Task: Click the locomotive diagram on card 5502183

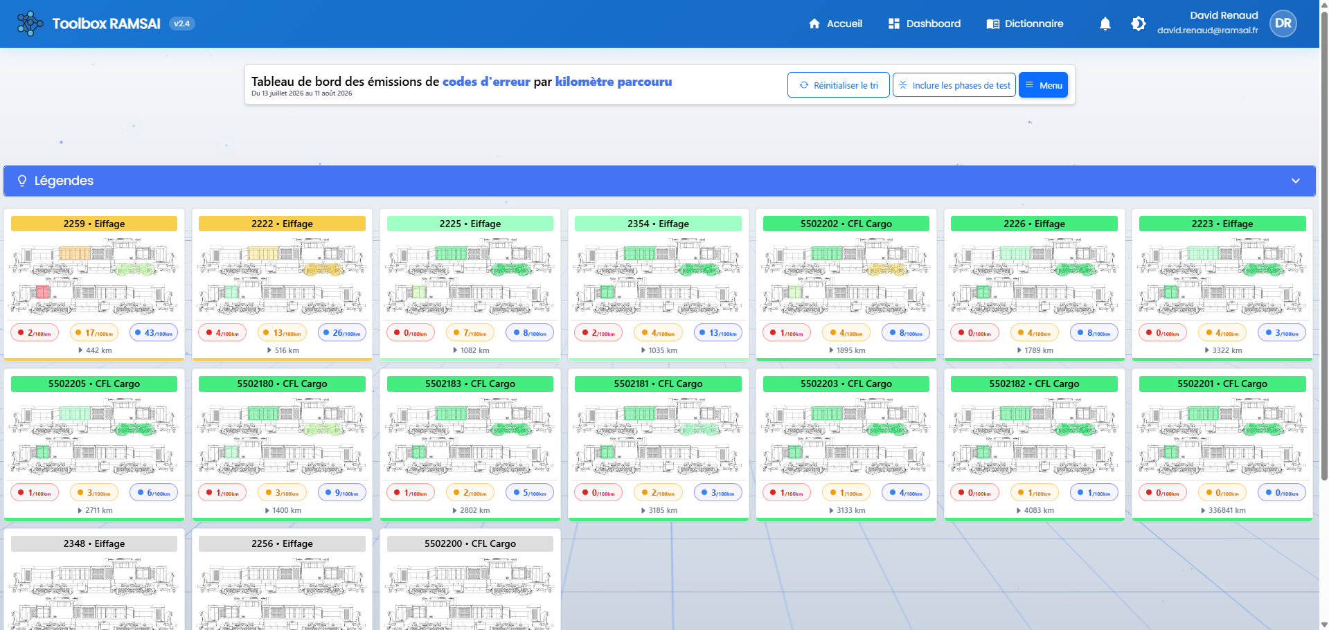Action: click(x=470, y=435)
